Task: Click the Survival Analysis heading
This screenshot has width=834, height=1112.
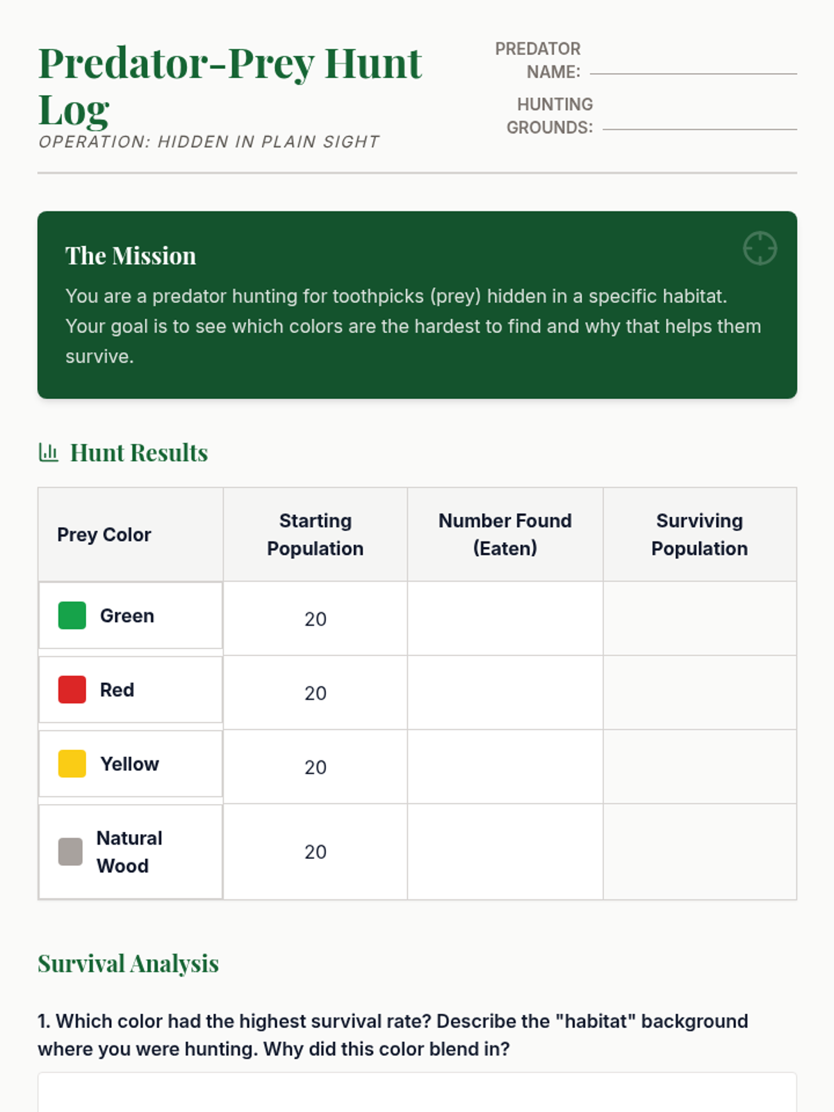Action: [128, 964]
